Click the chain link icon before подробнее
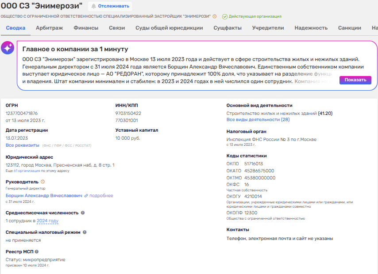This screenshot has height=274, width=378. [x=86, y=195]
